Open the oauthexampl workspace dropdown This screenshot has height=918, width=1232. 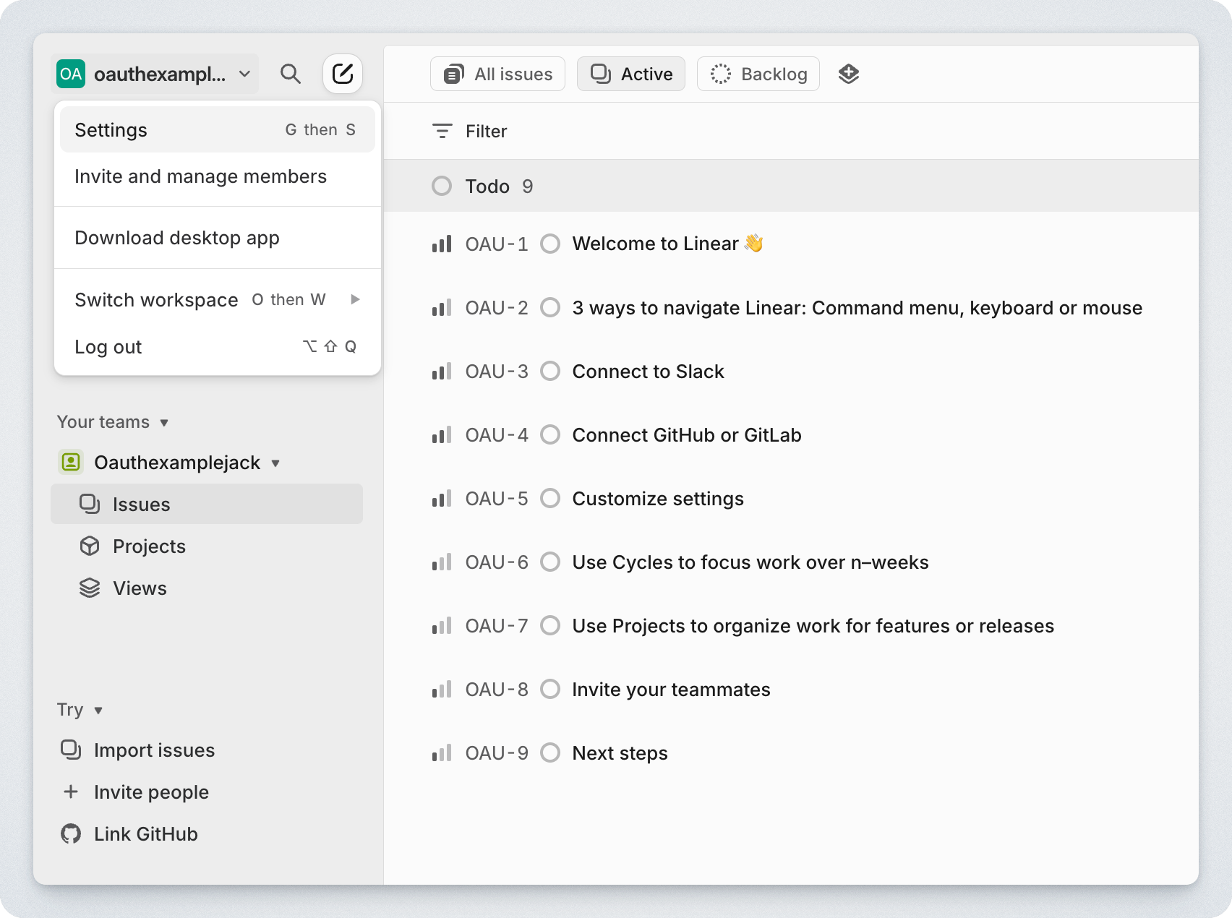point(155,74)
